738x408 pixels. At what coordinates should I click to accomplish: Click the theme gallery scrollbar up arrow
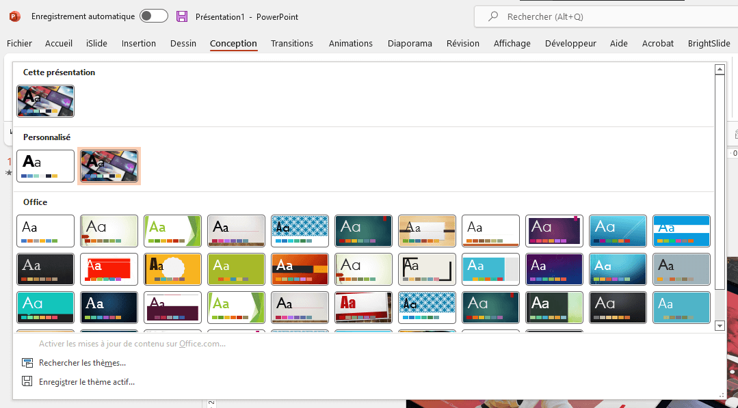point(720,68)
